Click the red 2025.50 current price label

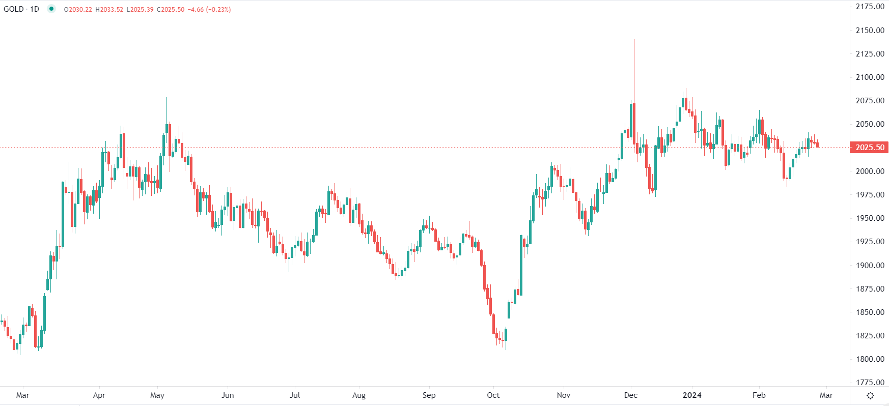point(870,148)
